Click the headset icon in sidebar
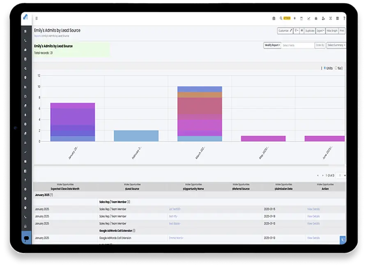This screenshot has height=267, width=366. coord(25,226)
